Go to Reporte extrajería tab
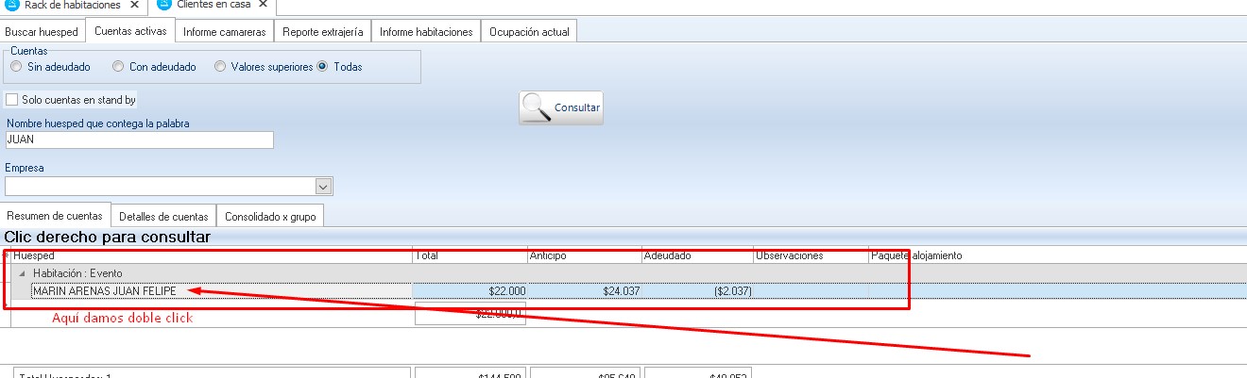1247x378 pixels. [322, 32]
